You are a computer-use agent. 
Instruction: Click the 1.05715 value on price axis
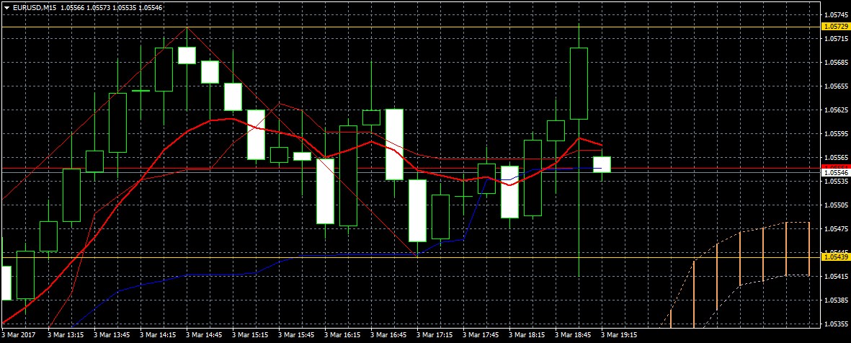click(x=836, y=38)
